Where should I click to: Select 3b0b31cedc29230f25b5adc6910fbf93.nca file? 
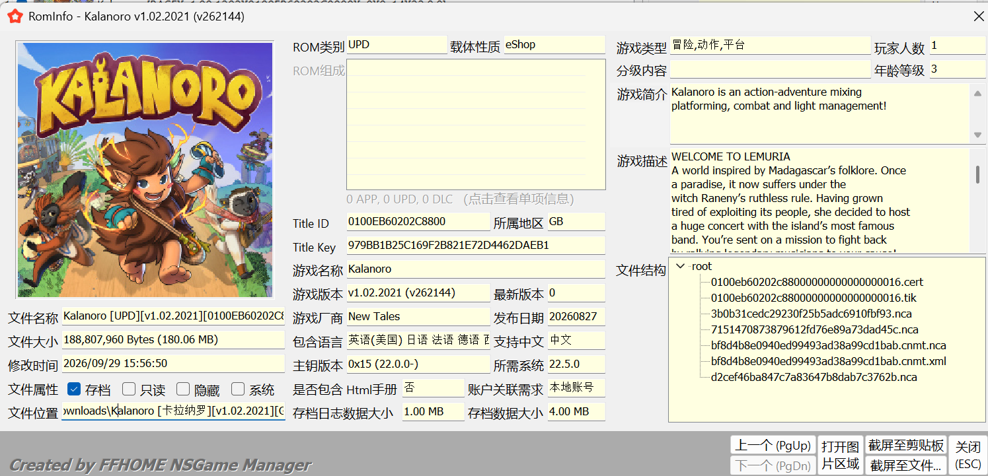811,314
